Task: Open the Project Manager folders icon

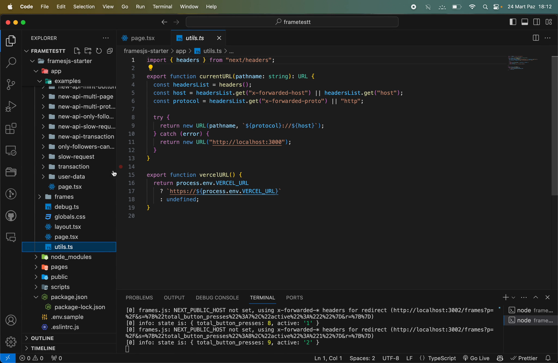Action: coord(11,172)
